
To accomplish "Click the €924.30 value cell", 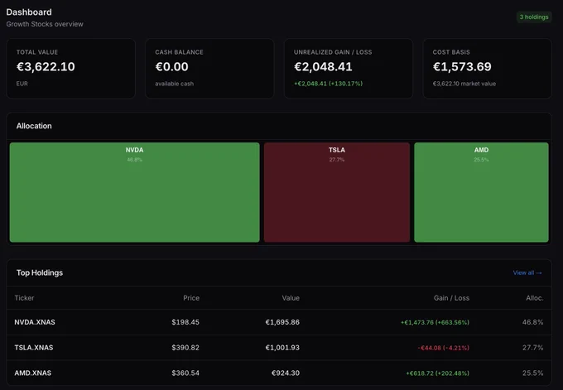I will click(x=286, y=373).
